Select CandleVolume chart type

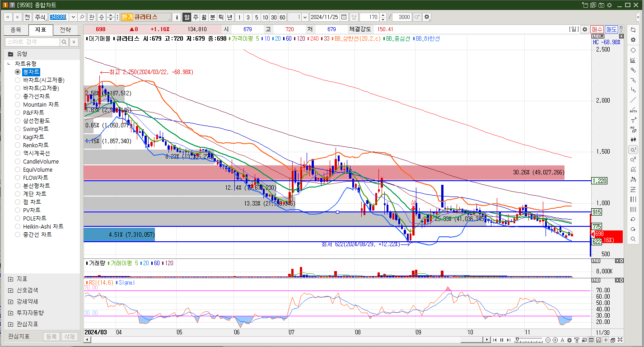point(37,161)
